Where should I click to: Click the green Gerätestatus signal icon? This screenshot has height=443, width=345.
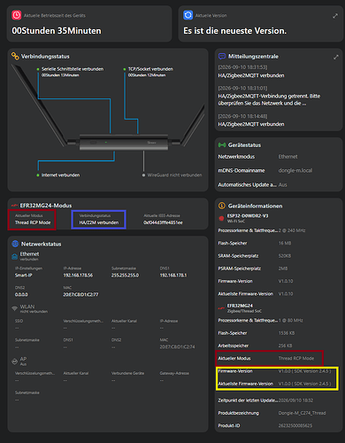point(222,145)
